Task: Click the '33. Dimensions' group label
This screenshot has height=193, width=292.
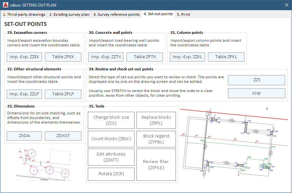Action: [x=21, y=106]
